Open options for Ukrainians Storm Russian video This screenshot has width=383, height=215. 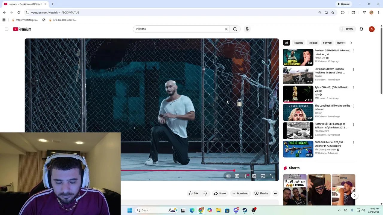coord(354,69)
